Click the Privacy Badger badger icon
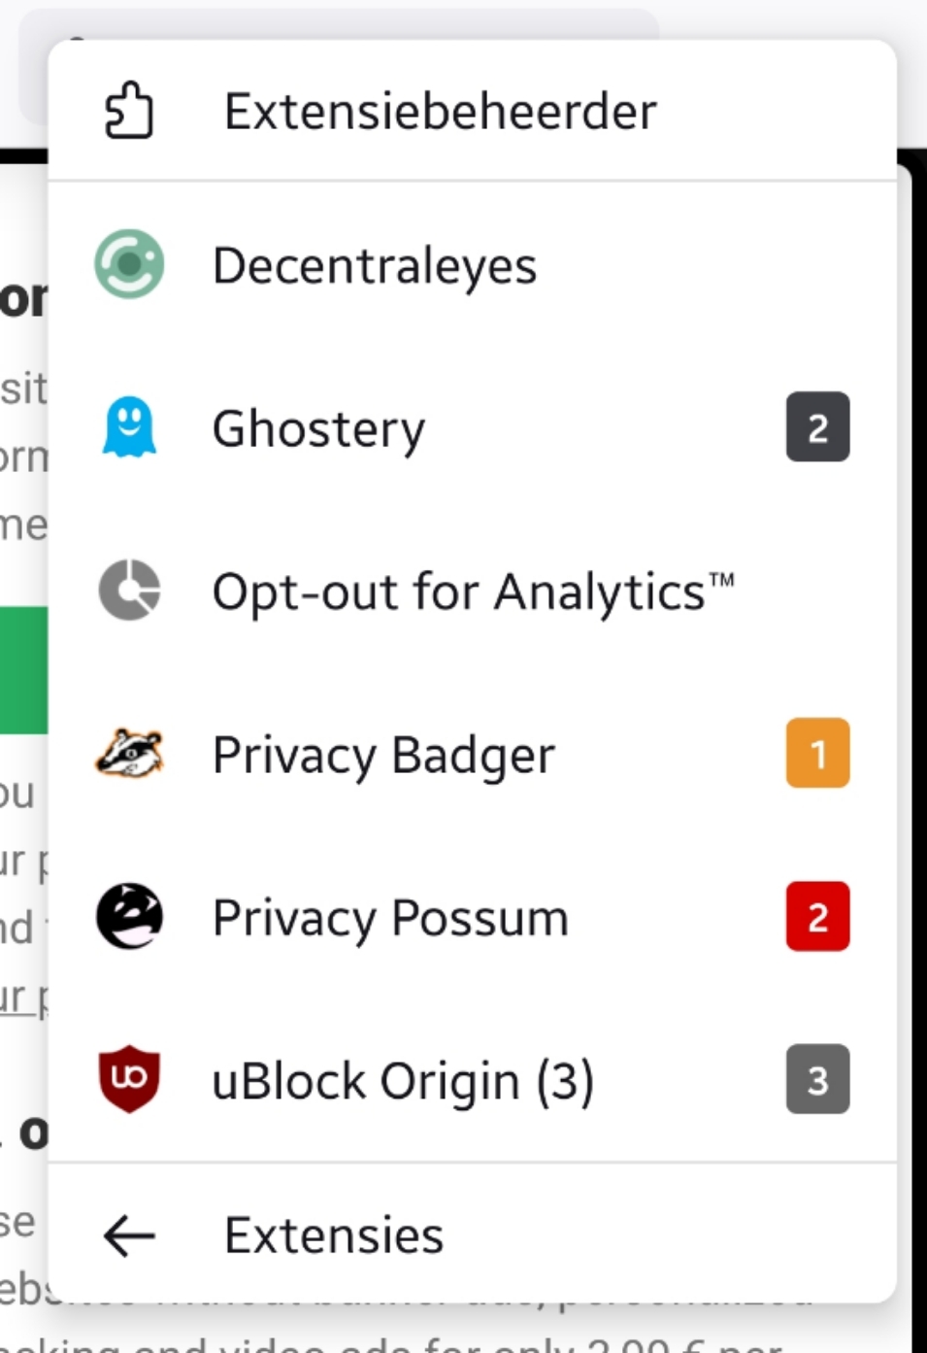 click(x=129, y=754)
